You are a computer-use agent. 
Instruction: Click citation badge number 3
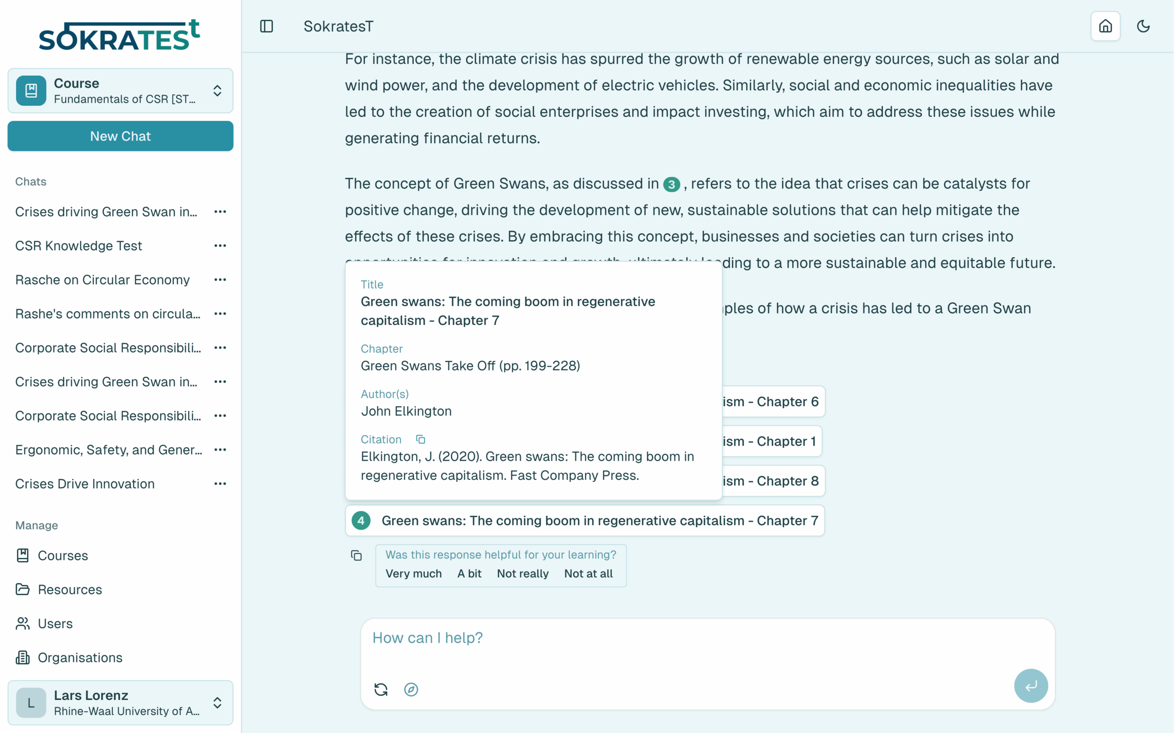coord(671,184)
